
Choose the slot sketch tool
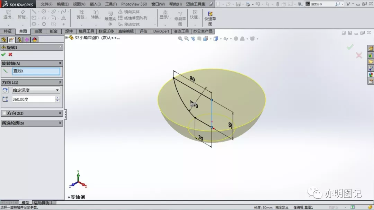[34, 24]
